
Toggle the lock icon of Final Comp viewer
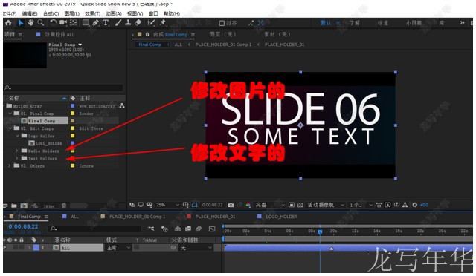147,34
